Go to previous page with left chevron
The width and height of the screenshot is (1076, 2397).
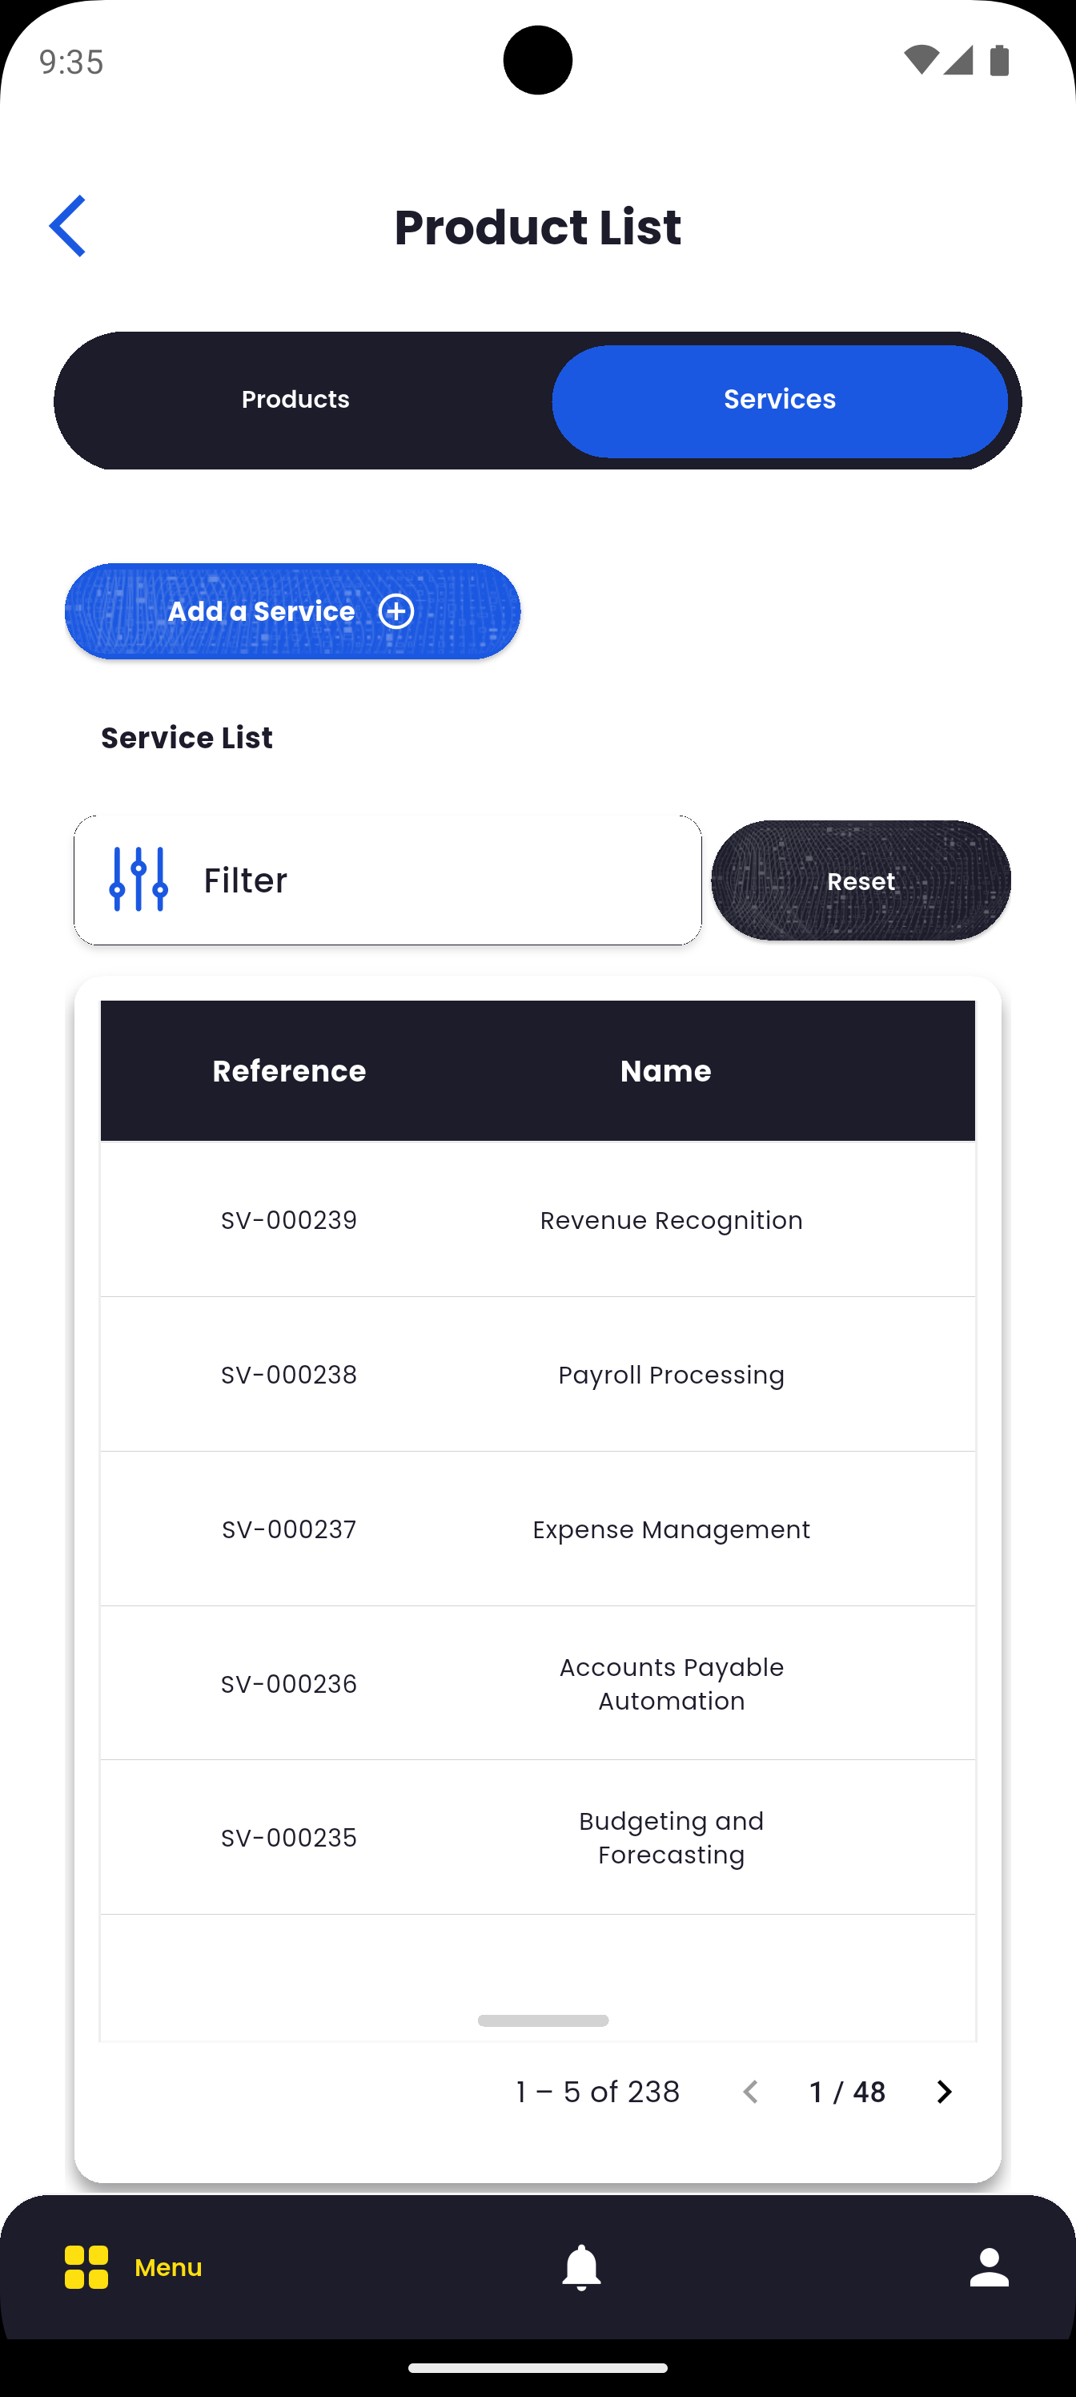750,2092
